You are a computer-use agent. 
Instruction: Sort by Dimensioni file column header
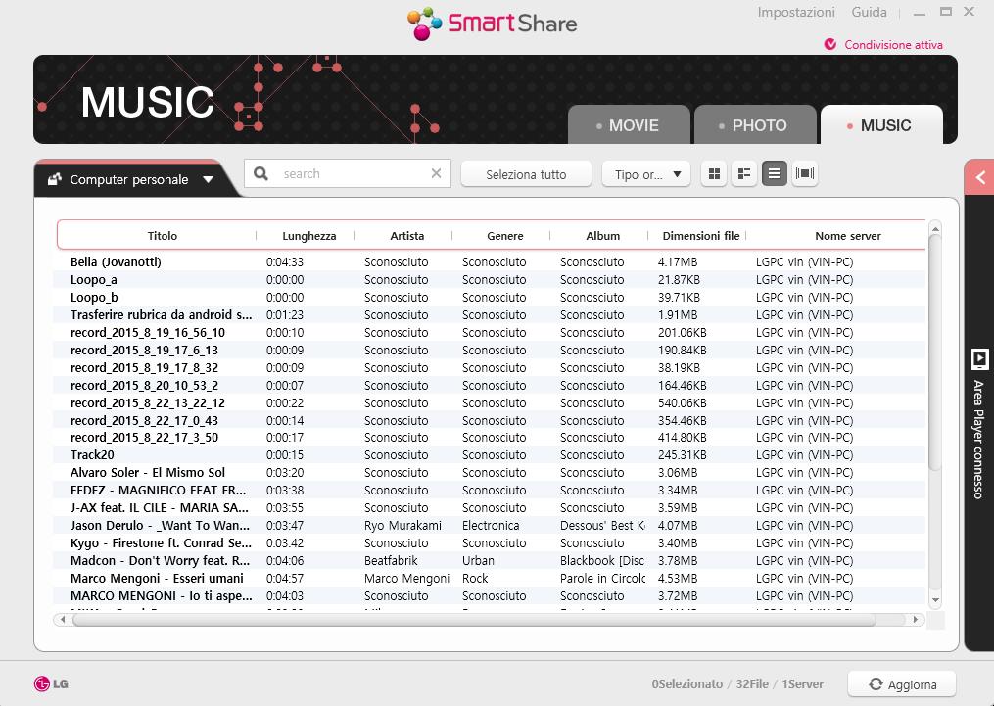click(701, 236)
